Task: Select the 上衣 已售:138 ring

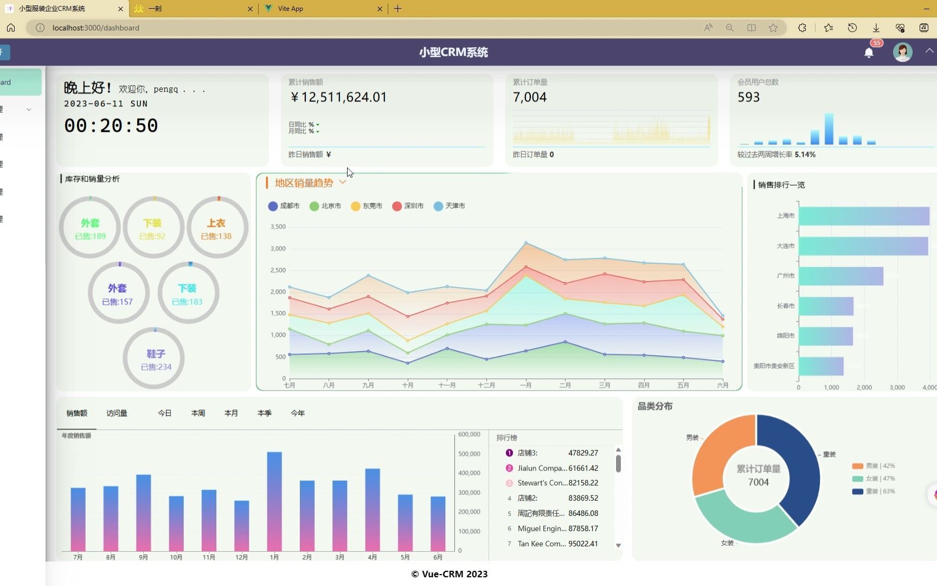Action: [217, 227]
